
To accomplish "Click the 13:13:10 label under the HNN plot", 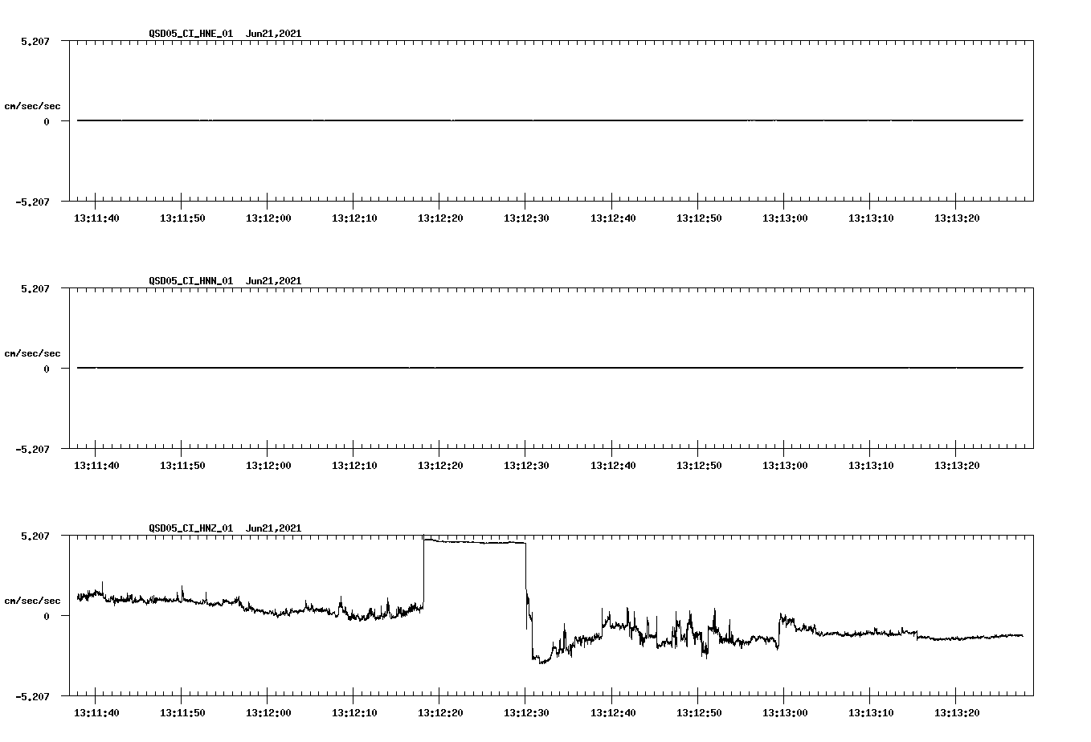I will click(x=871, y=466).
